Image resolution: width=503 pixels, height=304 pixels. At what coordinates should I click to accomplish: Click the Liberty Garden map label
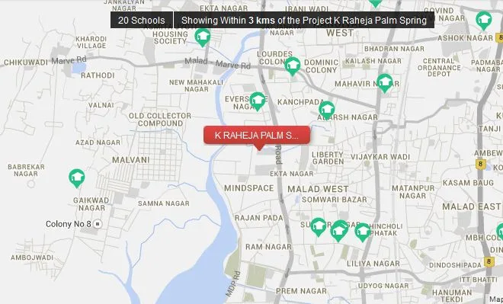coord(328,158)
